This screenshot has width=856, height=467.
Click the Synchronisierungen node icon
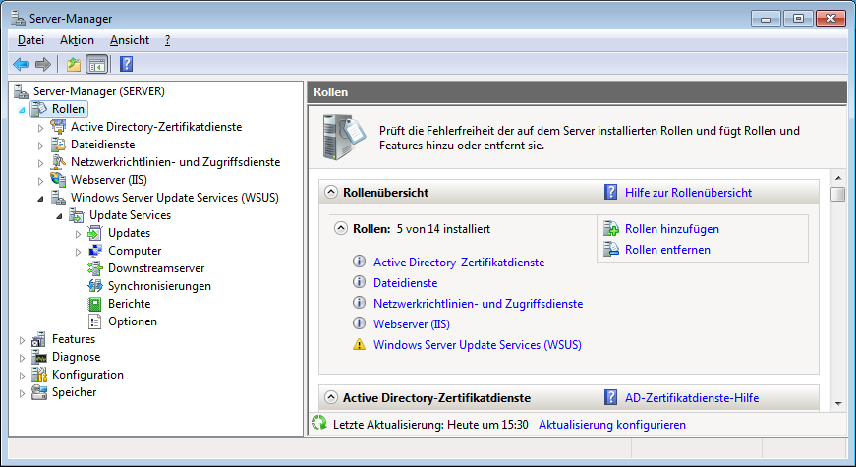pyautogui.click(x=95, y=286)
